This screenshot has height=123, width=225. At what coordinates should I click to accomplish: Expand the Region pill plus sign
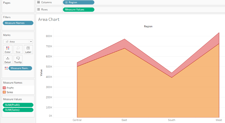coord(66,2)
